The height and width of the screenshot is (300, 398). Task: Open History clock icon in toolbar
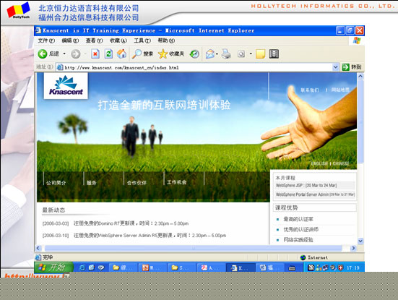tap(195, 53)
